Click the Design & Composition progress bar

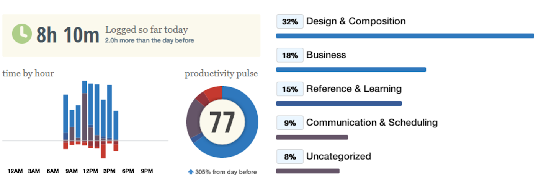405,36
